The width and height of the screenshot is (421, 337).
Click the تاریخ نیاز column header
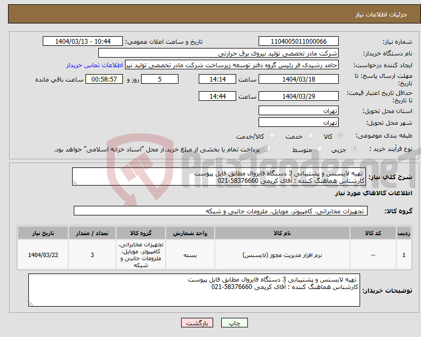[43, 233]
